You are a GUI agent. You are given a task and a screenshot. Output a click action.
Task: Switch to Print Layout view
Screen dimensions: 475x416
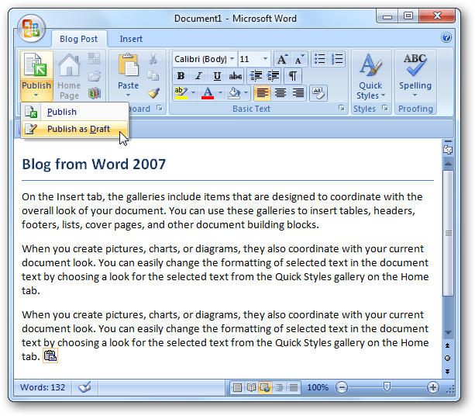(x=237, y=387)
